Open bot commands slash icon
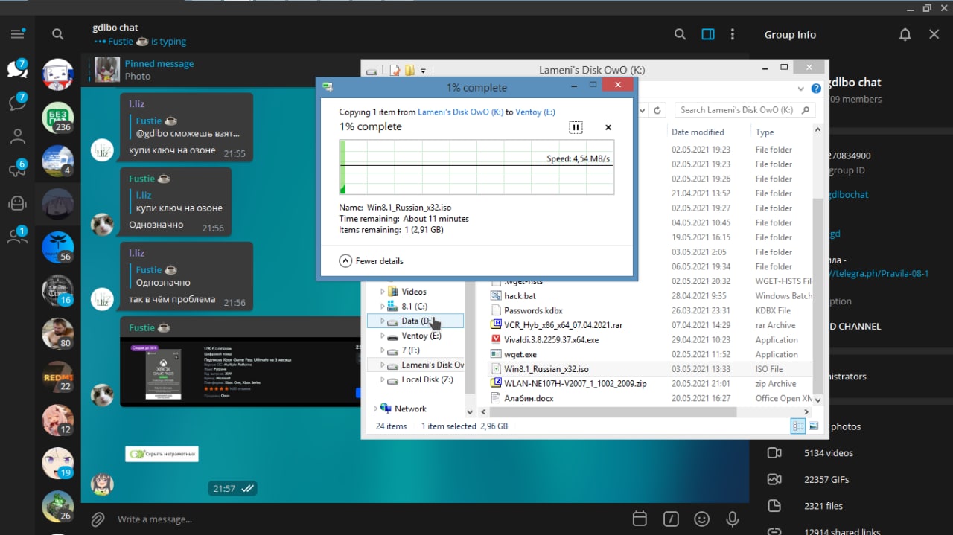The image size is (953, 535). 671,519
